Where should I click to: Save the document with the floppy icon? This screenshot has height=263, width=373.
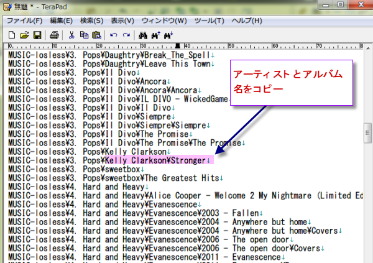coord(37,35)
